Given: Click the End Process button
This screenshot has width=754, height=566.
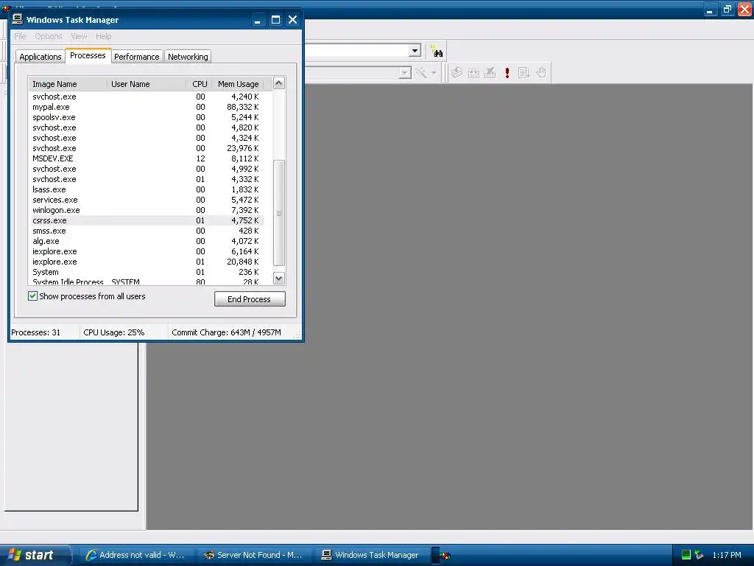Looking at the screenshot, I should tap(250, 299).
